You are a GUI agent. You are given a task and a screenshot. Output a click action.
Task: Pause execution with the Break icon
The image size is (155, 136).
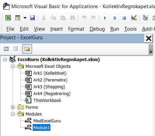(x=115, y=18)
